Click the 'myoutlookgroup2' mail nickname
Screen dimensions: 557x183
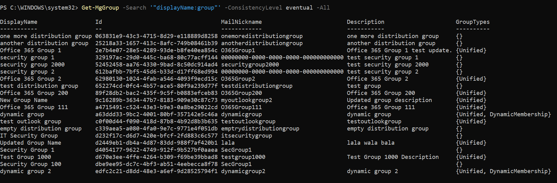tap(246, 100)
